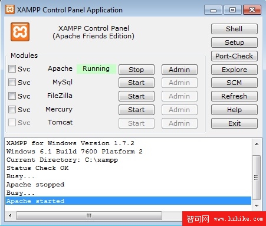Refresh the module status
266x226 pixels.
click(234, 96)
